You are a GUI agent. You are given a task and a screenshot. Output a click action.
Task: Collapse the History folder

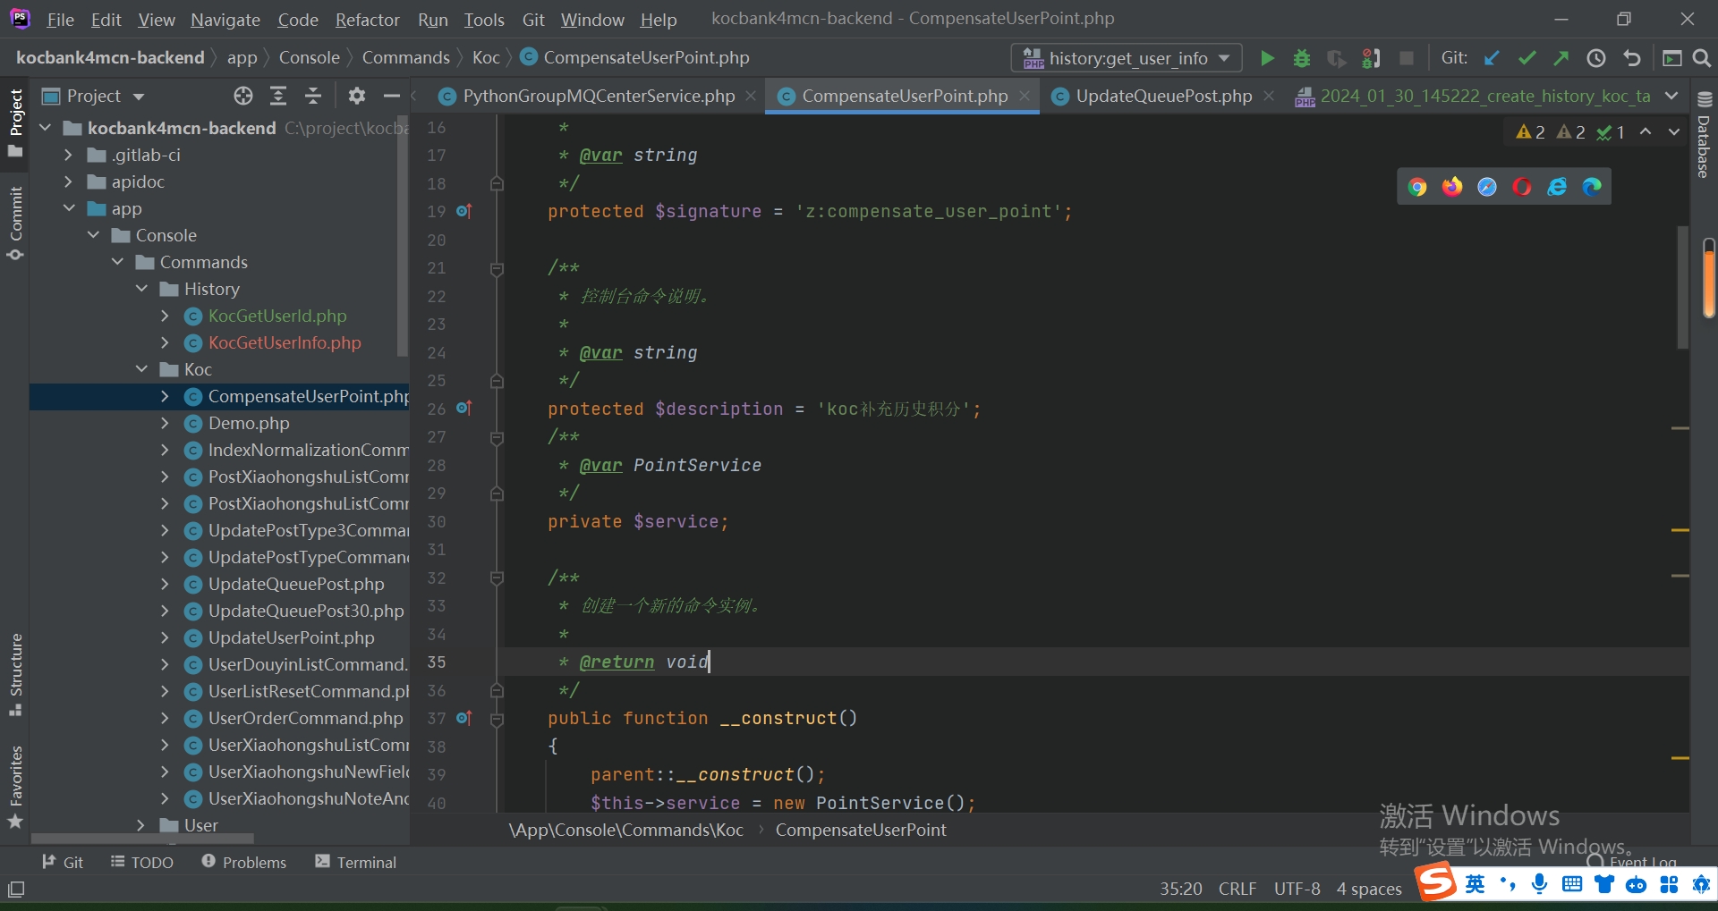coord(141,289)
